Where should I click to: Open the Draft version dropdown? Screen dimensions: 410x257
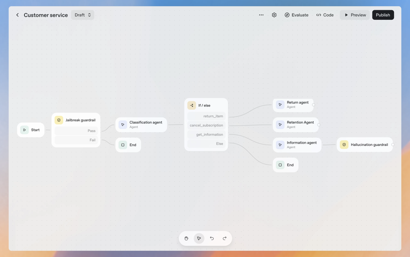[x=83, y=15]
